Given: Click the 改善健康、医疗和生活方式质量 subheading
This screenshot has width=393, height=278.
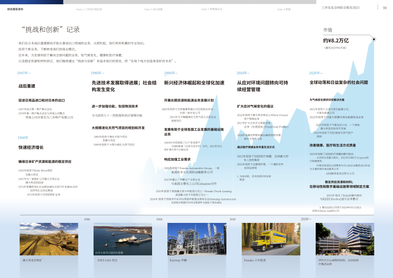Looking at the screenshot, I should point(333,146).
